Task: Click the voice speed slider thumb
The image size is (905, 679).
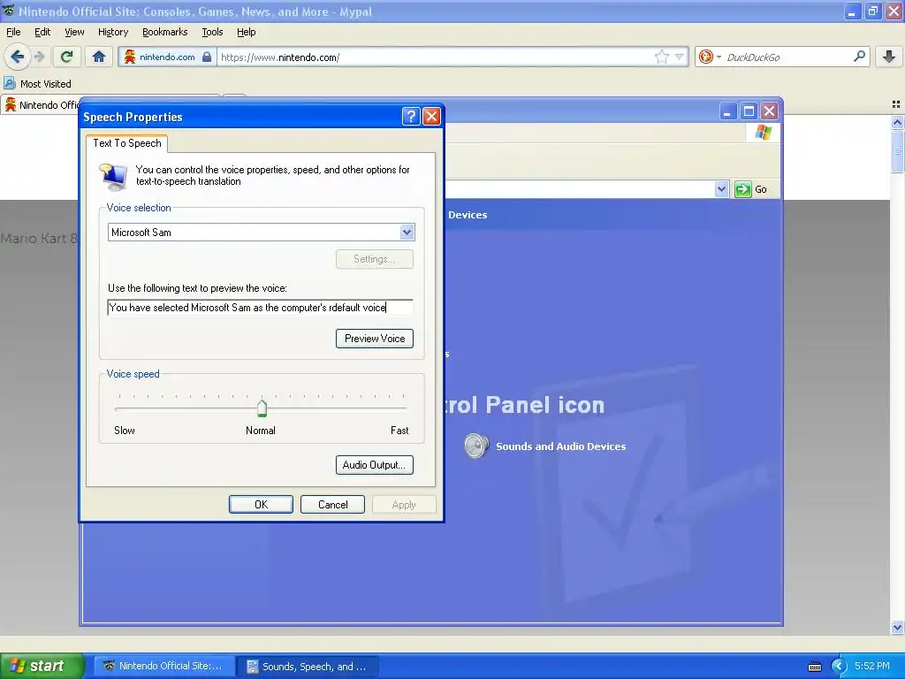Action: 262,408
